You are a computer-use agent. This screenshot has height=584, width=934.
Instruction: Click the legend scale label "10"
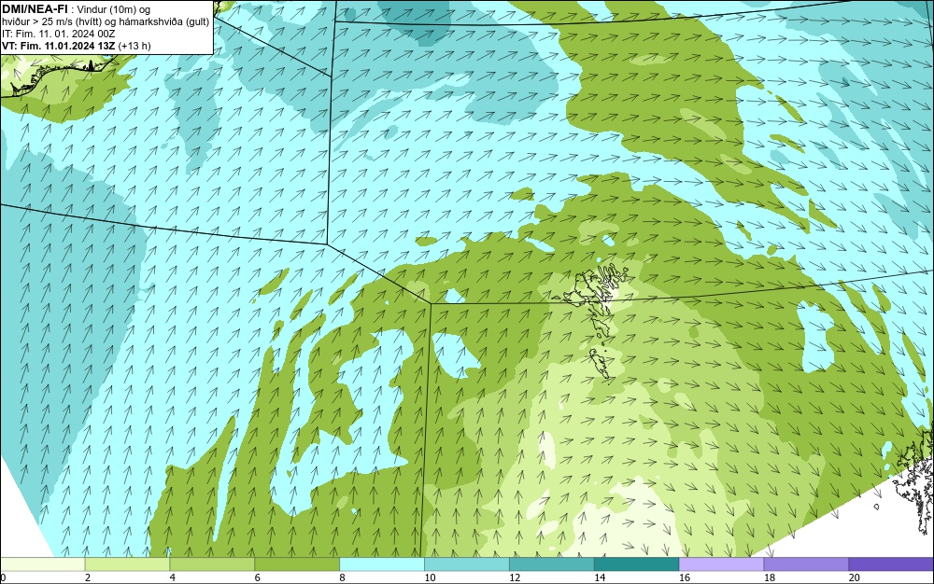(430, 577)
